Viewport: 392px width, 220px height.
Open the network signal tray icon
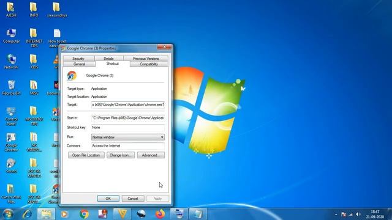click(x=351, y=215)
